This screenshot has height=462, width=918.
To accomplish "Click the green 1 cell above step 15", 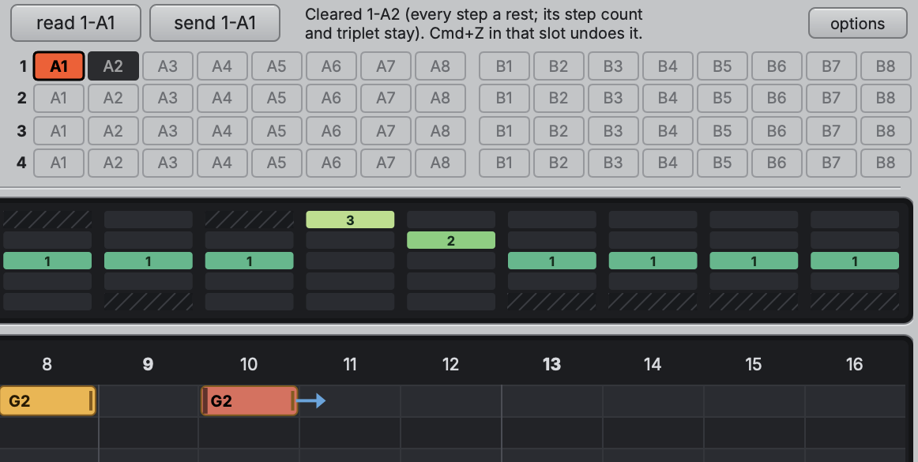I will [x=754, y=261].
